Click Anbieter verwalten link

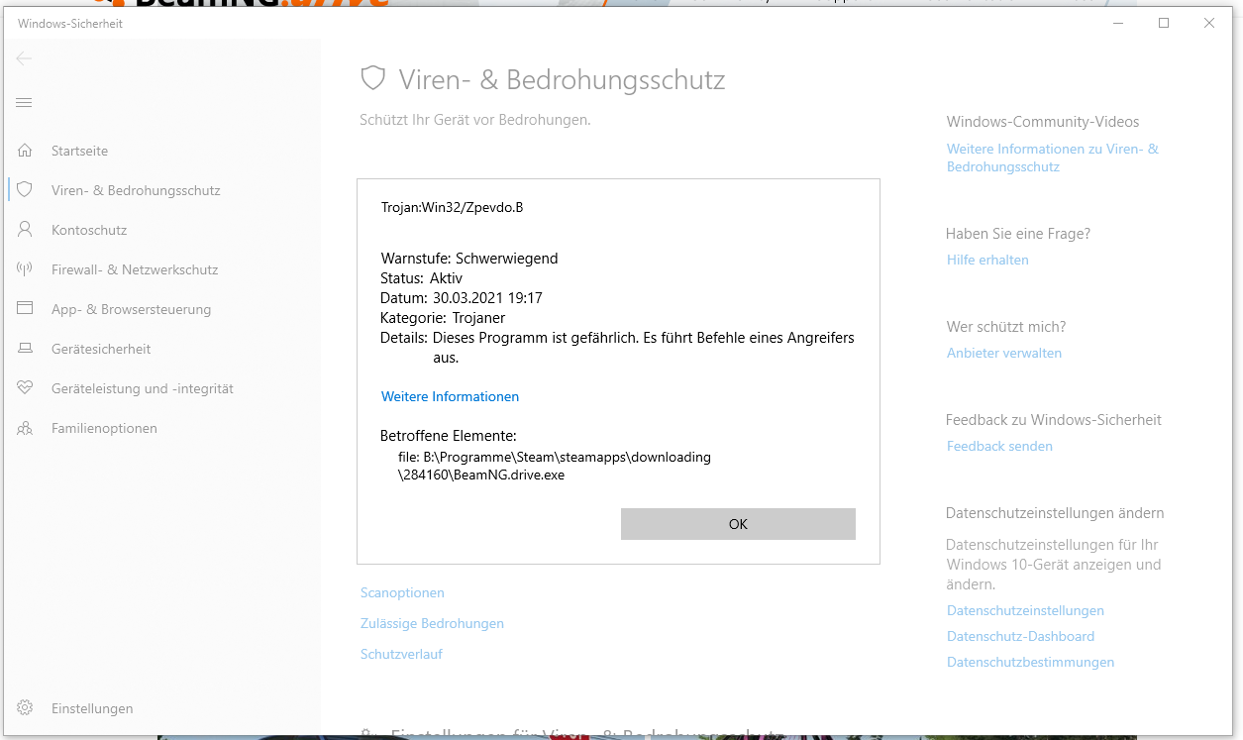[1004, 353]
